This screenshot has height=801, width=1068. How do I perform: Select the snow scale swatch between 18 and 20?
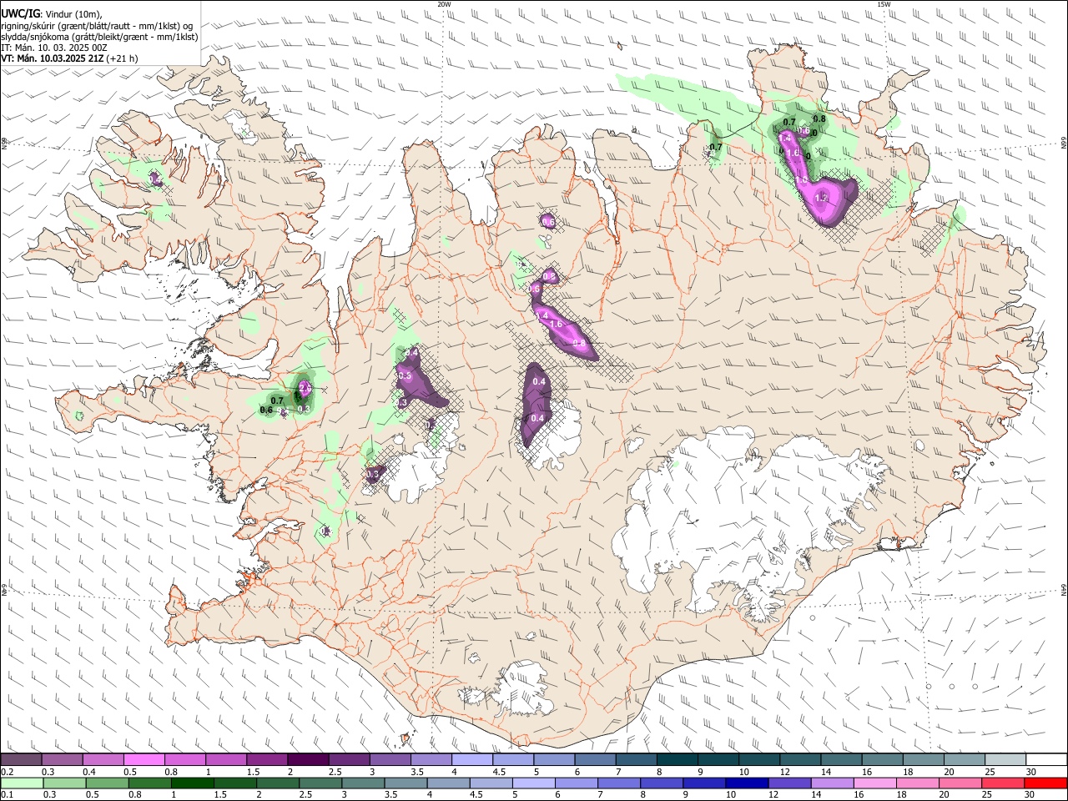click(923, 759)
